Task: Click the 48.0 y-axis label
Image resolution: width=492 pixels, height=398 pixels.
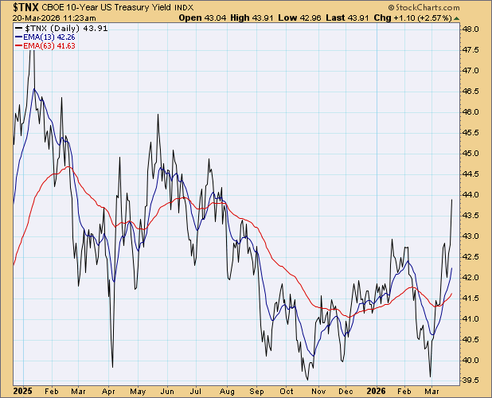Action: click(471, 29)
